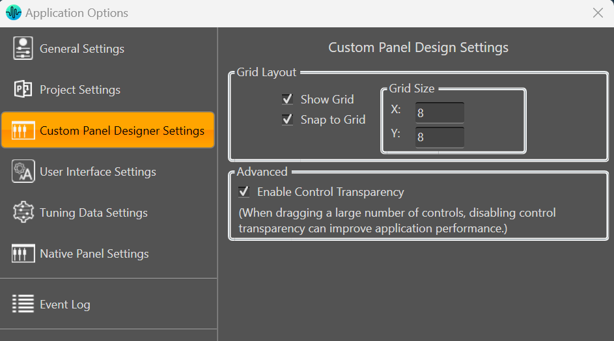The image size is (614, 341).
Task: Switch to Project Settings section
Action: [80, 90]
